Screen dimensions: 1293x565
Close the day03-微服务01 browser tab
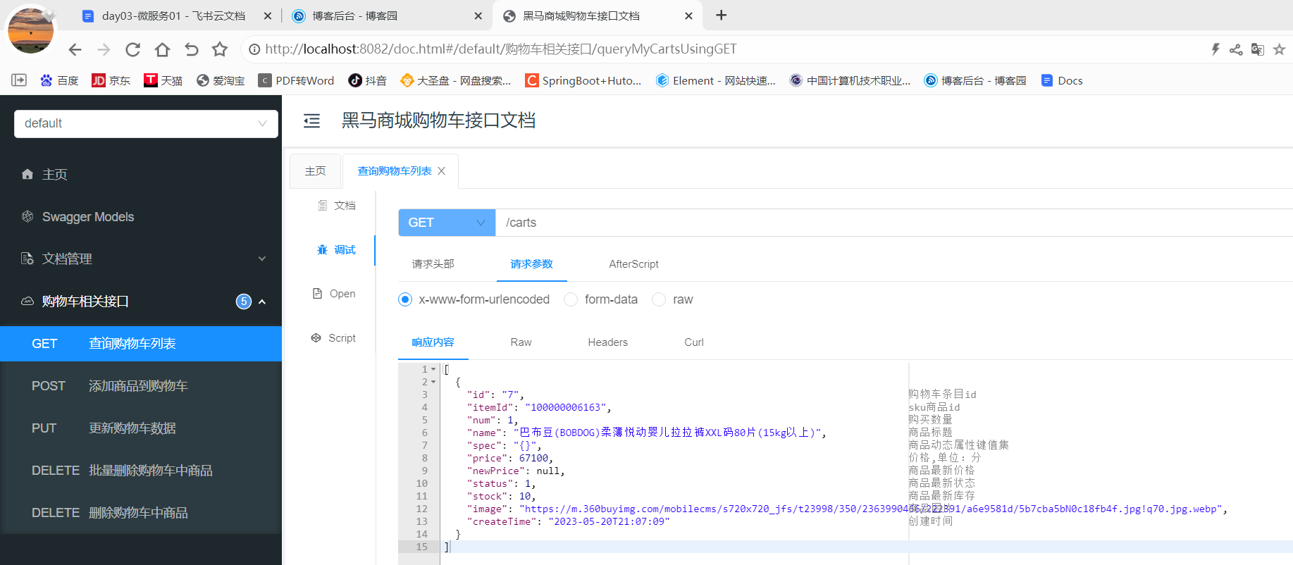268,15
